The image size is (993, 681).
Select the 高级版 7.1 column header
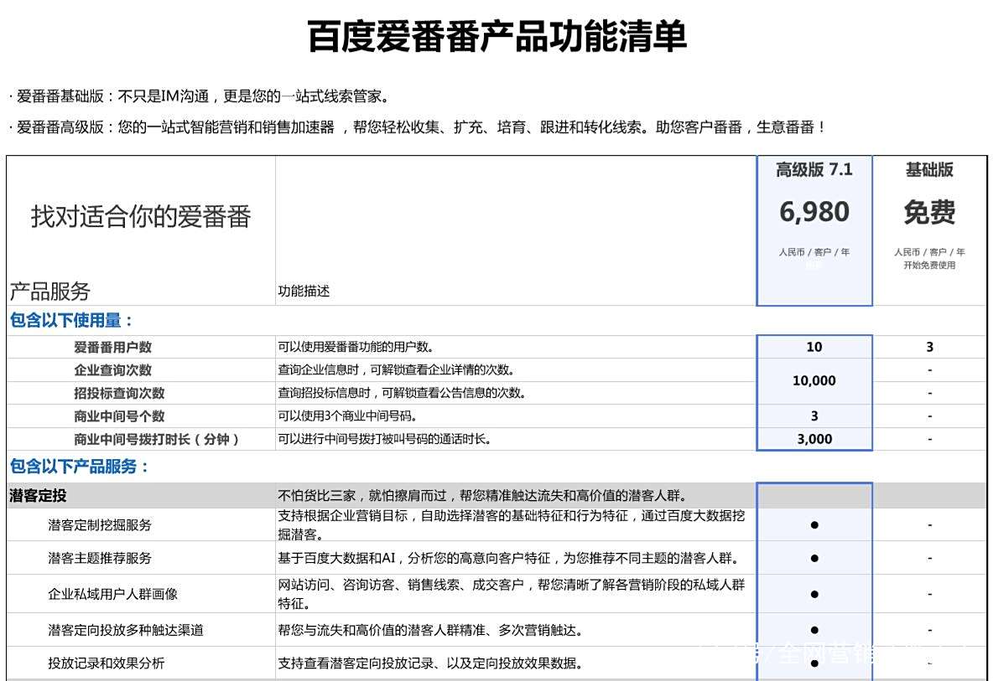click(814, 170)
